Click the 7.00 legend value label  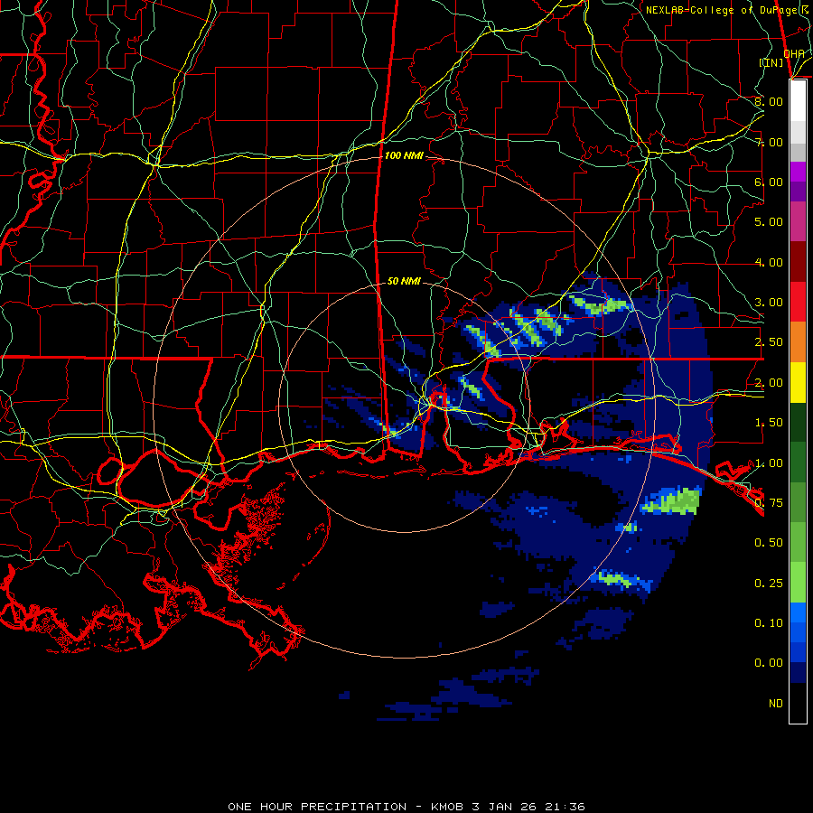pyautogui.click(x=769, y=142)
